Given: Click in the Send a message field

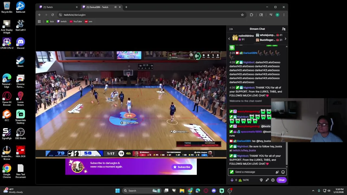Looking at the screenshot, I should [x=254, y=172].
